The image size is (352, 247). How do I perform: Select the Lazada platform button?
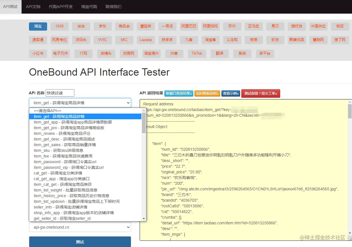point(146,40)
